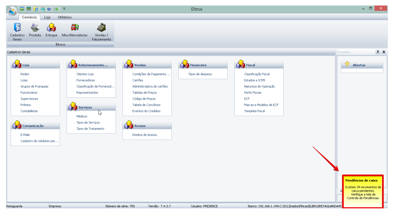
Task: Click the database lock icon in quick toolbar
Action: pyautogui.click(x=36, y=9)
